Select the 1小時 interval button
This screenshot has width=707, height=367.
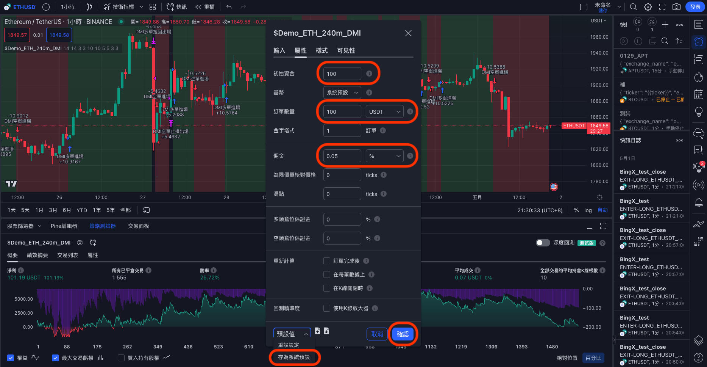(x=68, y=7)
